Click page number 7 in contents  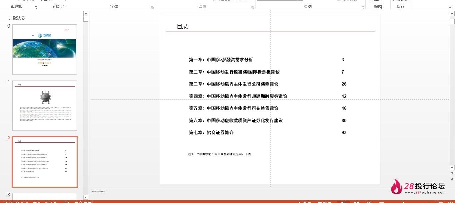[x=343, y=72]
